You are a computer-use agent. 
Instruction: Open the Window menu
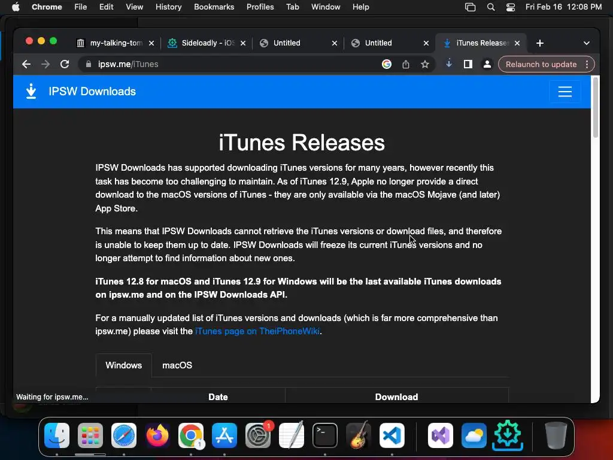coord(326,7)
